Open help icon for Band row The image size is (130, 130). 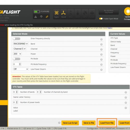point(101,44)
